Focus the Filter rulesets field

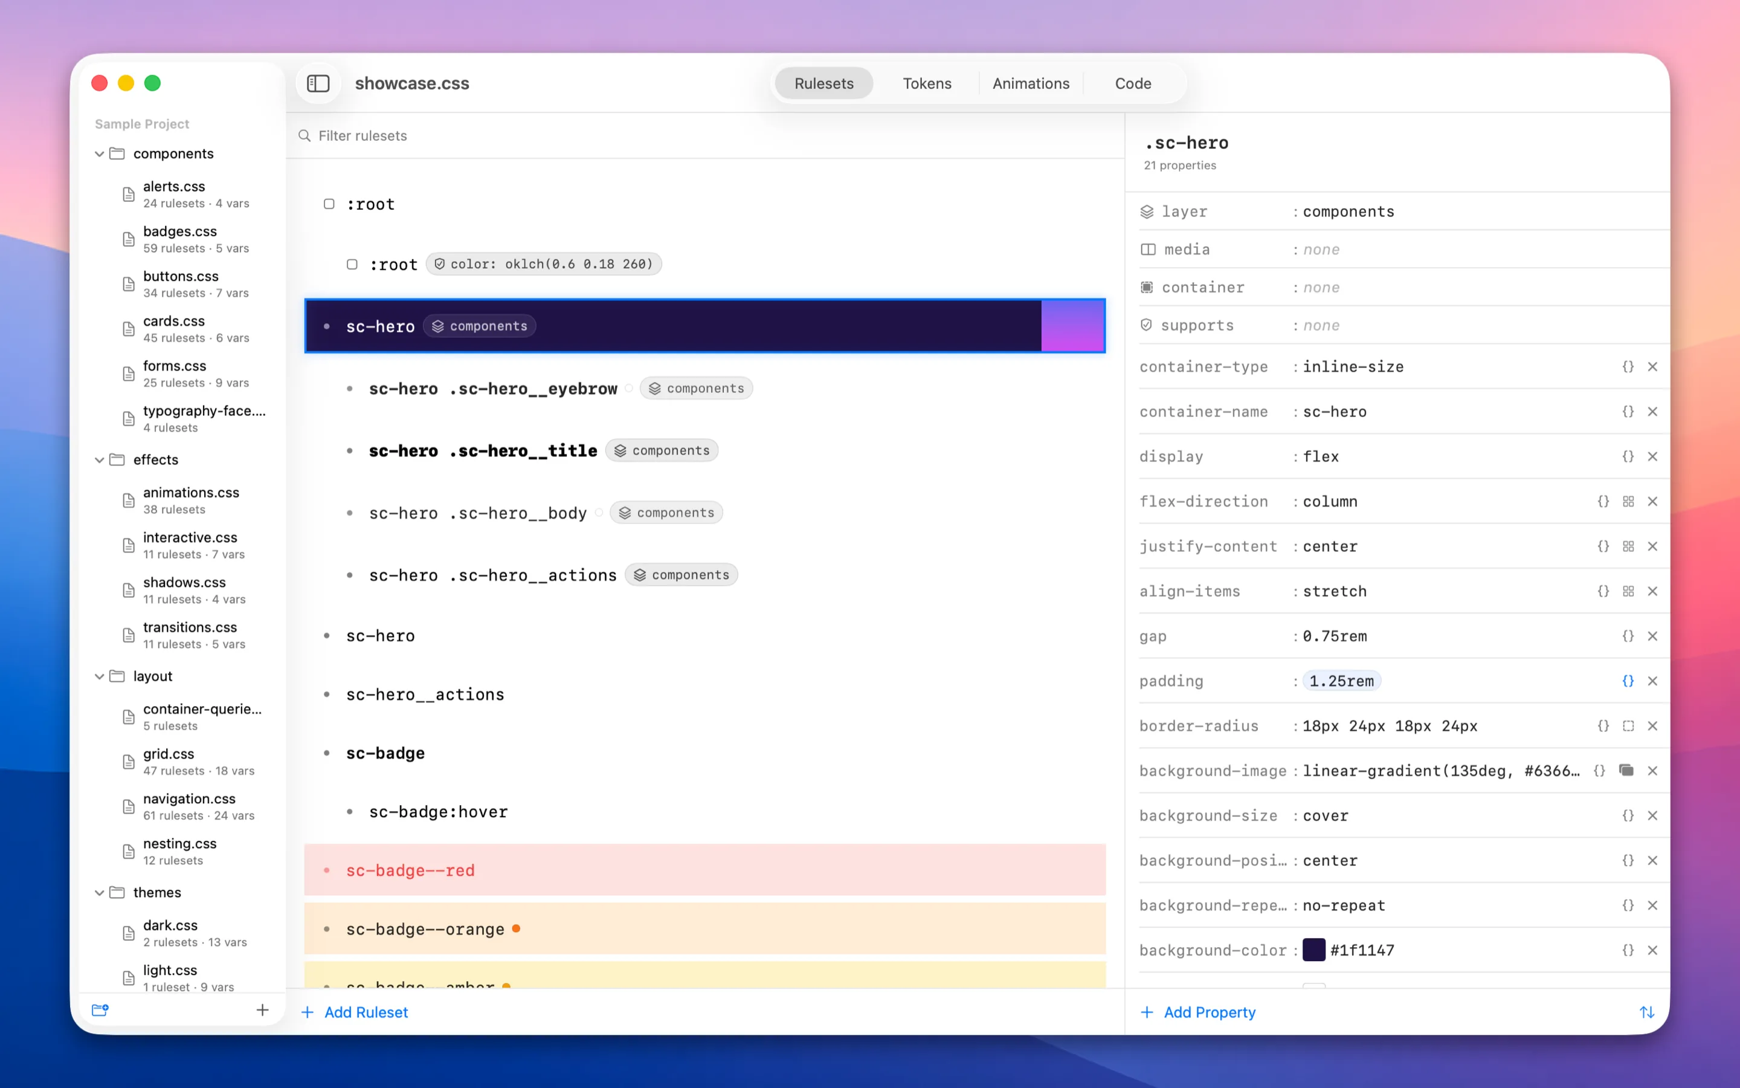point(704,136)
